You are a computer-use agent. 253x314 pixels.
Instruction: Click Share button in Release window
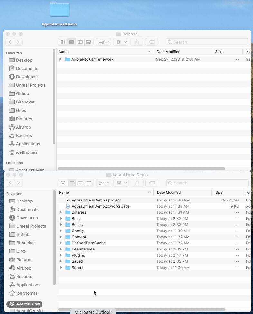point(137,42)
